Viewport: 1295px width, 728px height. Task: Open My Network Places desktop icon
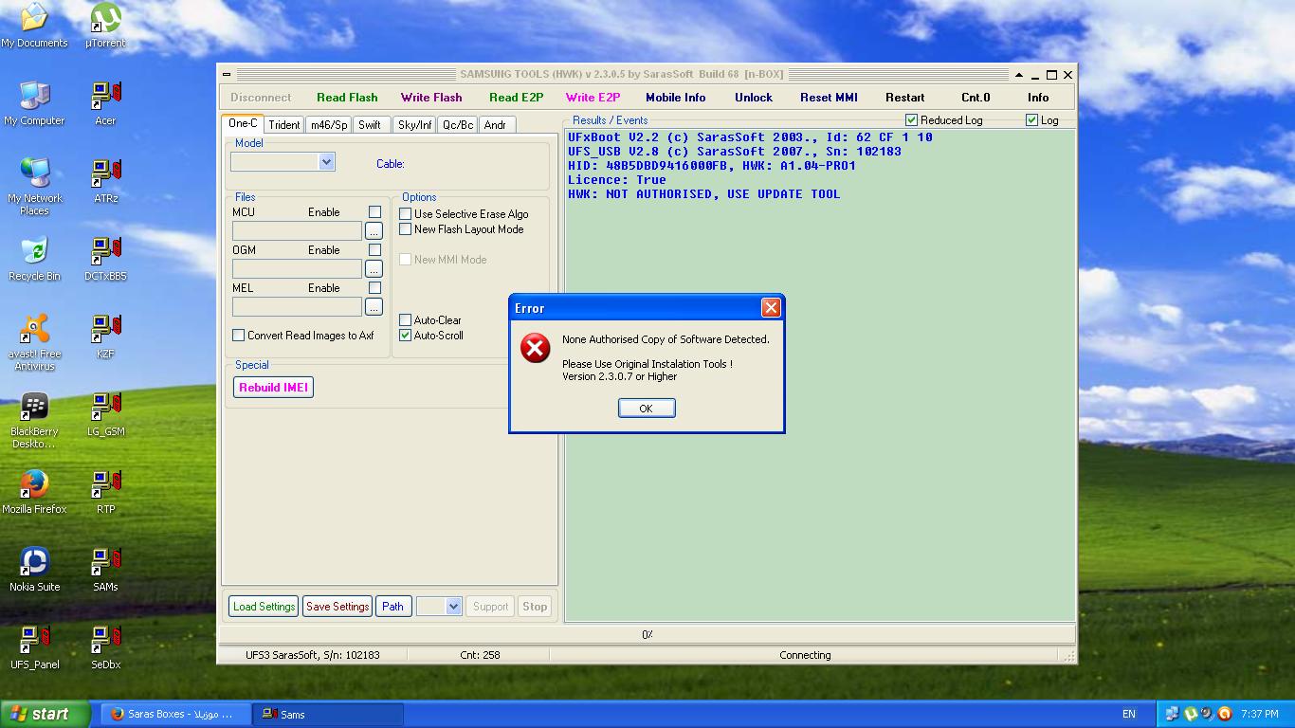(x=34, y=187)
